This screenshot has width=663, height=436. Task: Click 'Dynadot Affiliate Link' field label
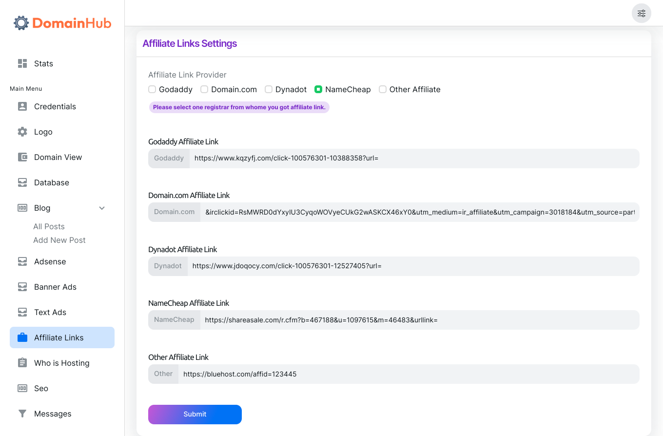183,250
